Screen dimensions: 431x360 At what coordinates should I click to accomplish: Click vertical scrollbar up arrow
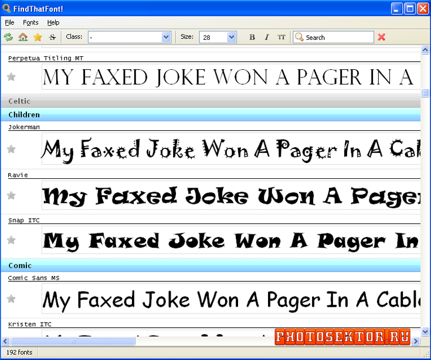(x=425, y=50)
